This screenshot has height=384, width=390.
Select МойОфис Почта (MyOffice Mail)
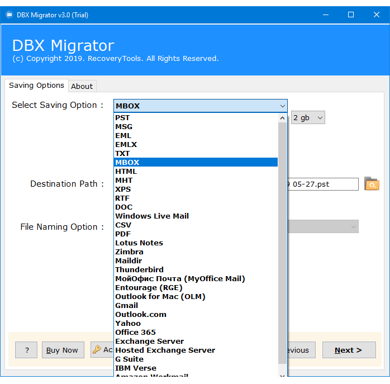pos(196,279)
